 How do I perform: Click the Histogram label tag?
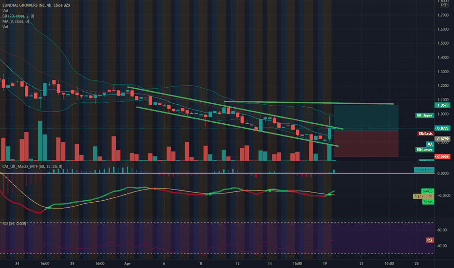pos(424,170)
